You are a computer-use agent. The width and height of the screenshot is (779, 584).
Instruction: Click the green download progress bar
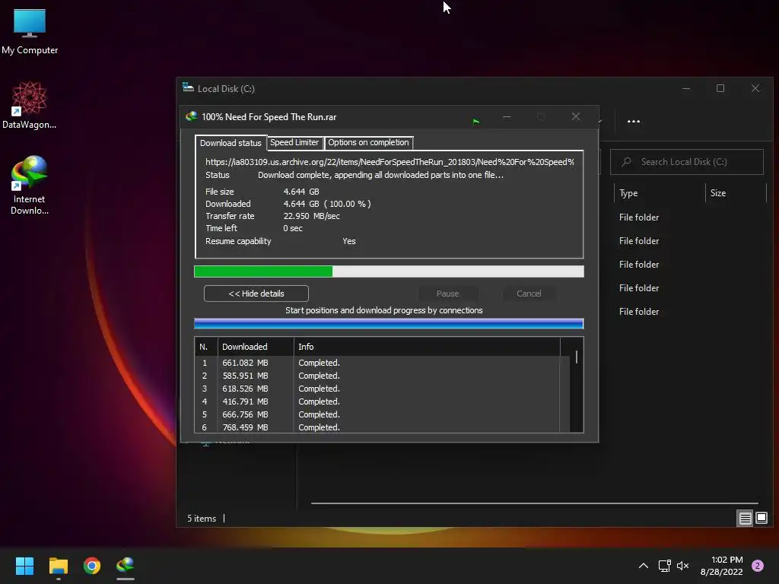click(389, 271)
